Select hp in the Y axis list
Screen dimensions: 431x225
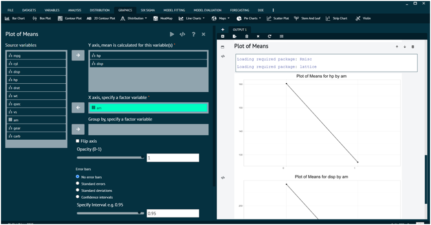point(149,55)
